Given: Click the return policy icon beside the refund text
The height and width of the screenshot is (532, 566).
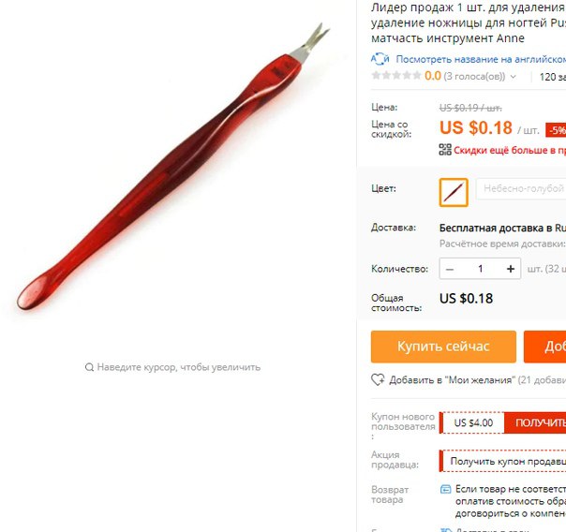Looking at the screenshot, I should tap(446, 490).
